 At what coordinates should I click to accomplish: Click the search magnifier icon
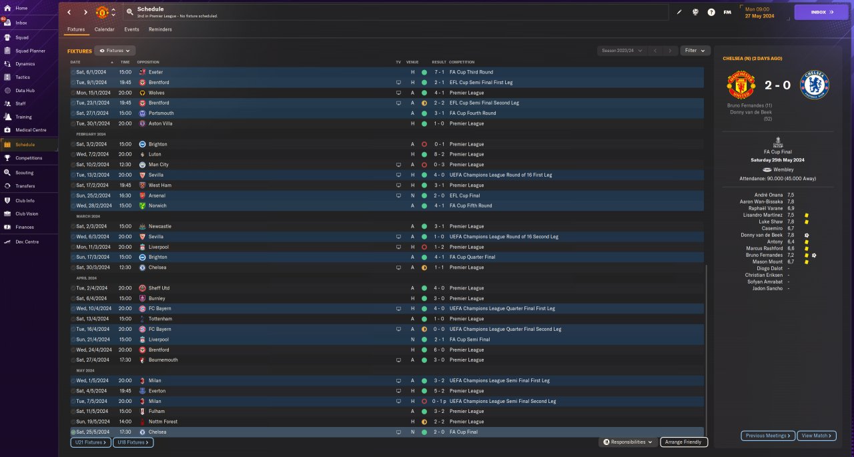(129, 12)
